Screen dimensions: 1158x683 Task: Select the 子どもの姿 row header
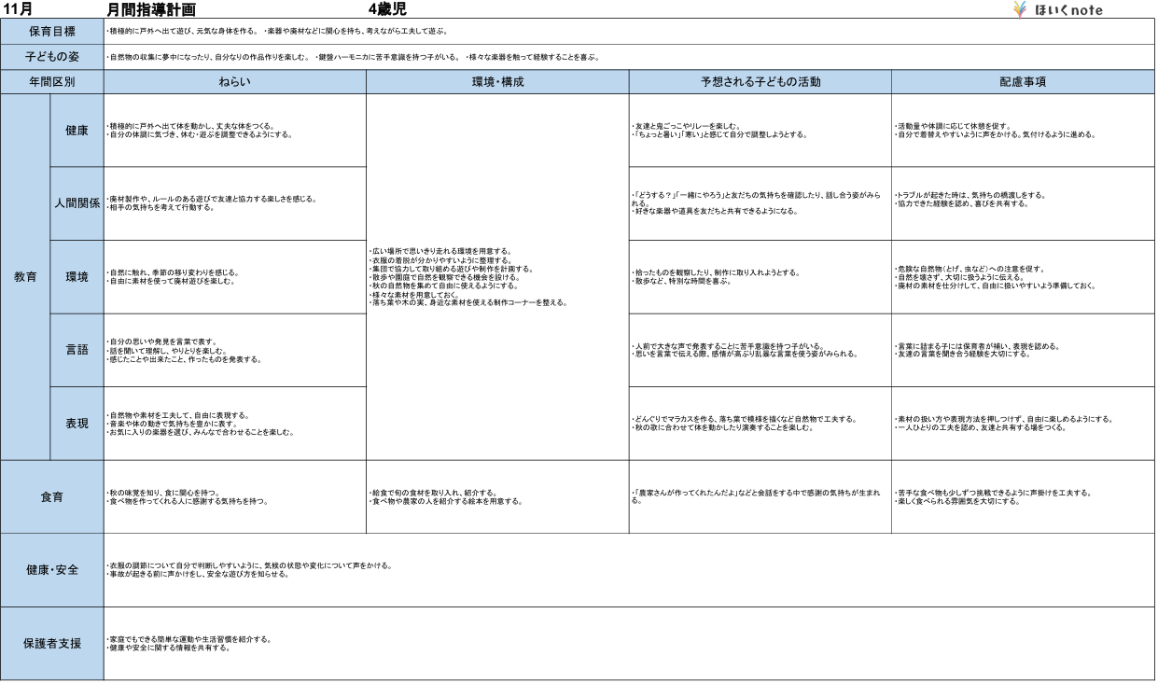tap(52, 57)
